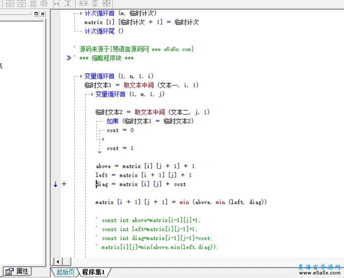Close the left side panel
Screen dimensions: 344x278
coord(43,14)
